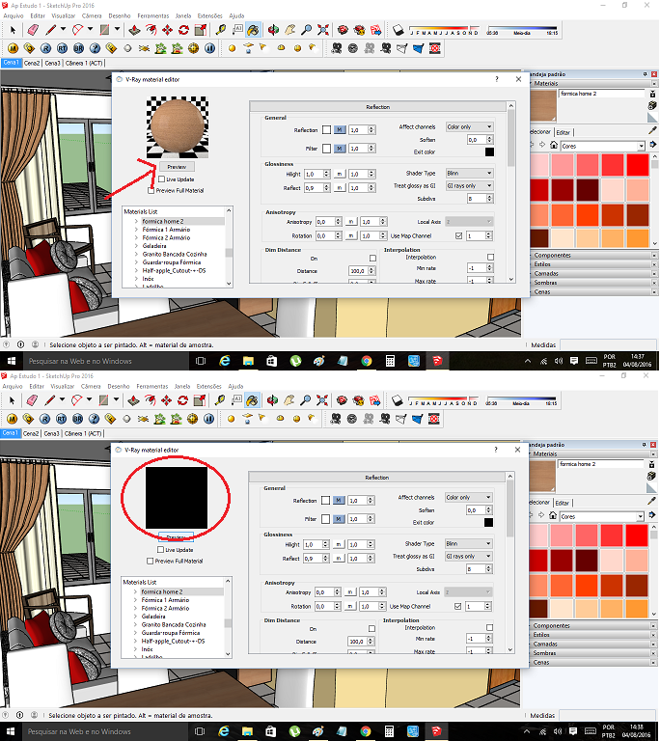This screenshot has height=741, width=660.
Task: Click Filter map M button in the upper editor
Action: pos(340,149)
